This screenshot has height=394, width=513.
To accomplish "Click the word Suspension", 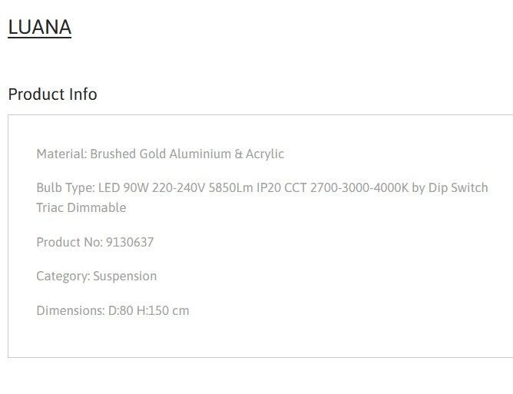I will [125, 276].
